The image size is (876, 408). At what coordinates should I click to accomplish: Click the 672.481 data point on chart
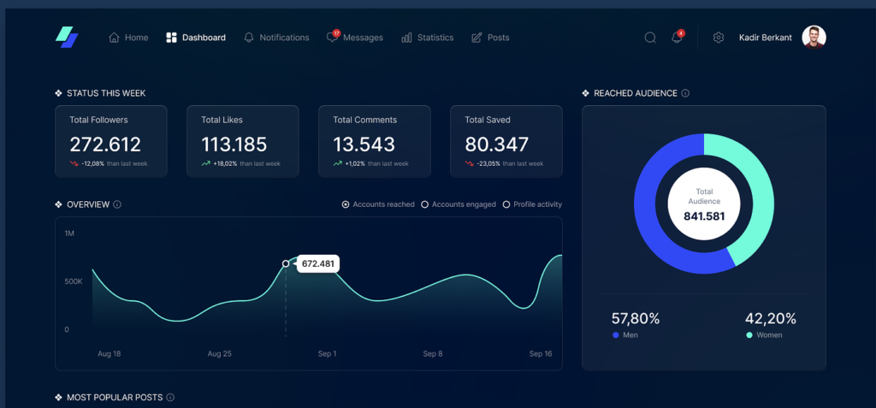pyautogui.click(x=286, y=263)
